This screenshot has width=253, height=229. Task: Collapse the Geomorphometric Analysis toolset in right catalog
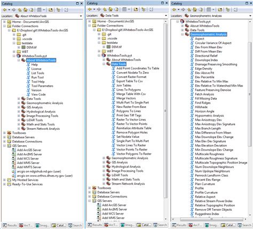(183, 34)
